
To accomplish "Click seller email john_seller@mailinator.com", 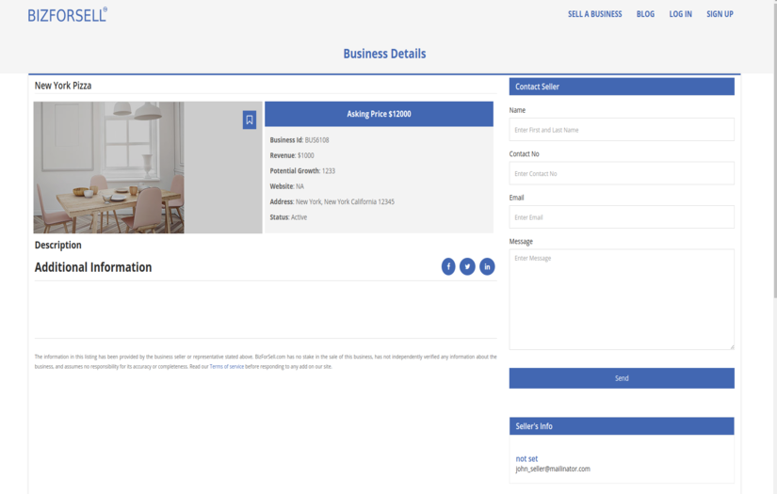I will pyautogui.click(x=553, y=469).
